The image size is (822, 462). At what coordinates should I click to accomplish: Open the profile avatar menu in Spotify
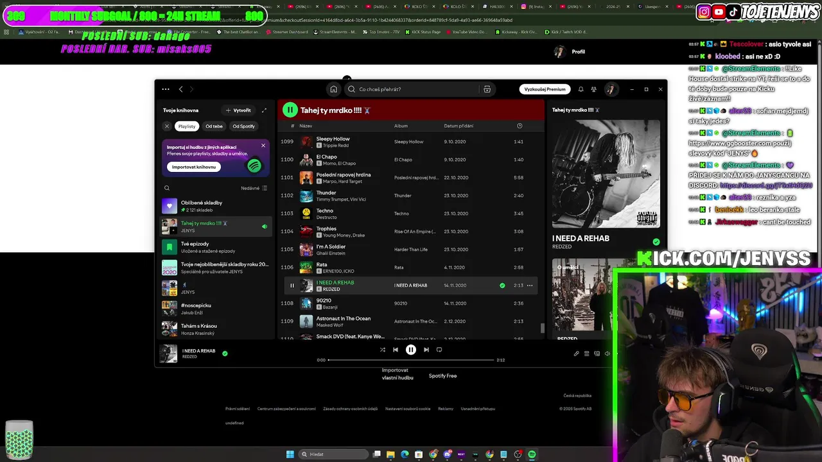610,89
